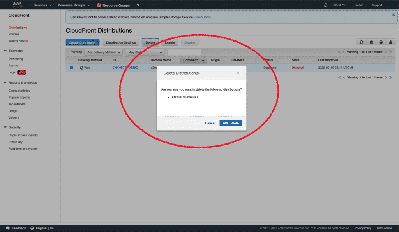Go to first page in lower pagination
Viewport: 399px width, 232px height.
tap(339, 77)
